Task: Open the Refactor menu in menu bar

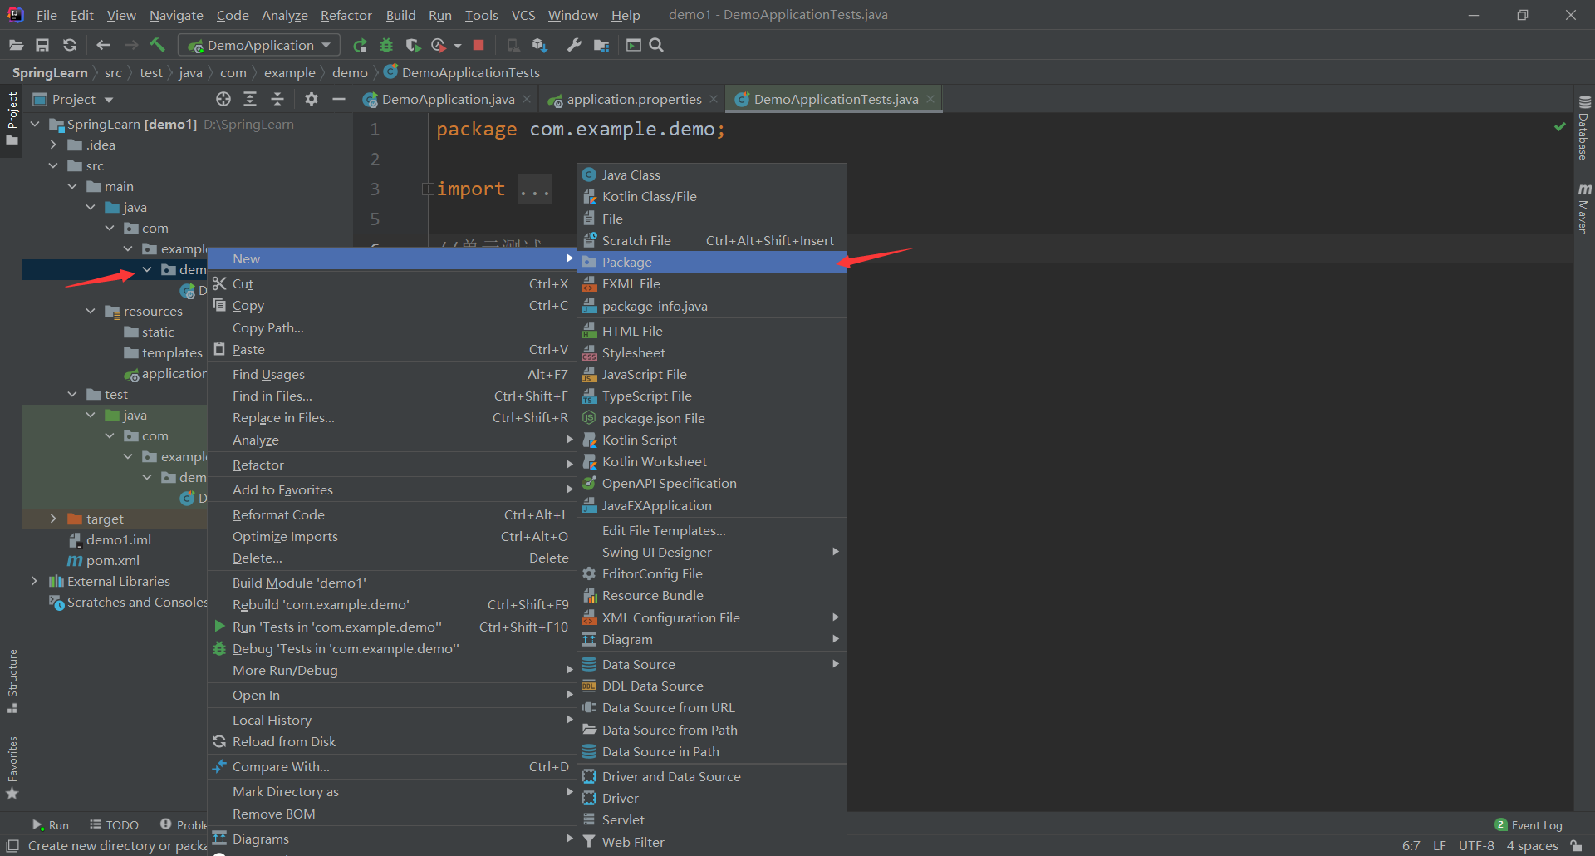Action: (346, 15)
